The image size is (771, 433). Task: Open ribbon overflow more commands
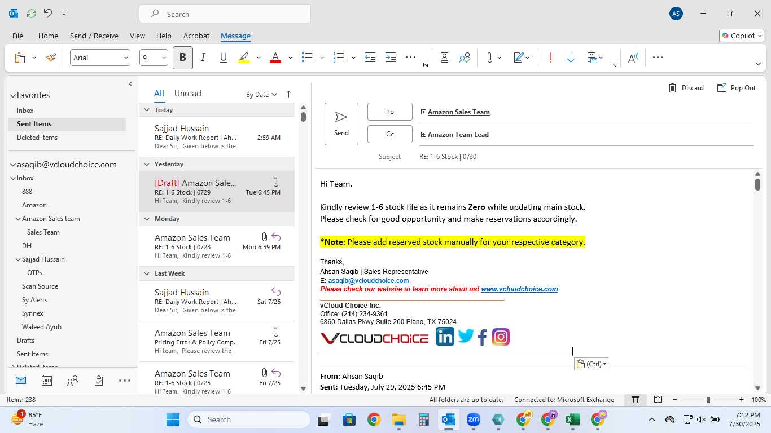tap(658, 57)
